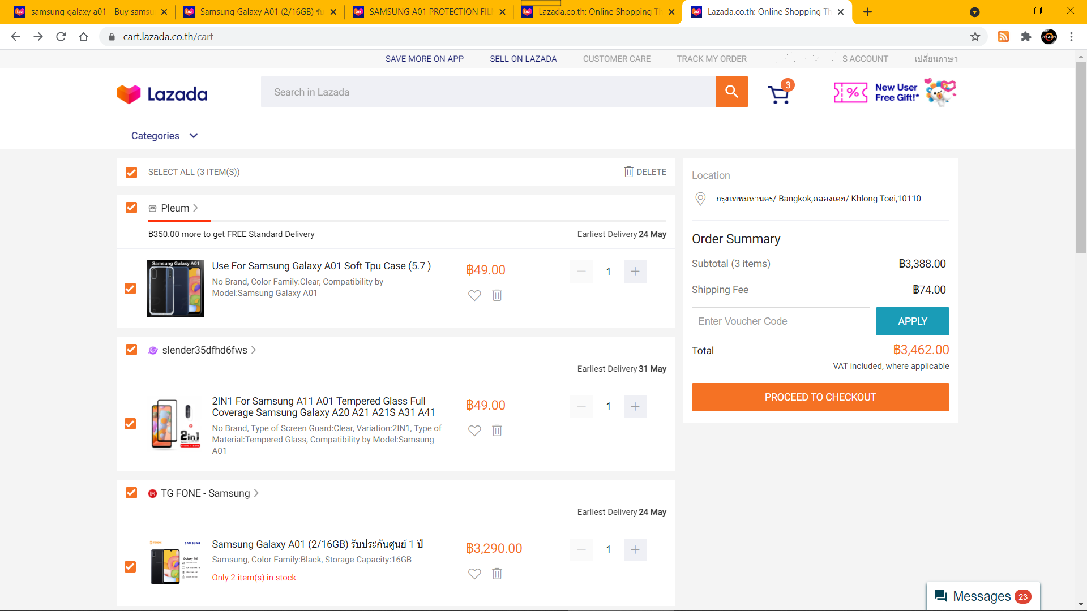Viewport: 1087px width, 611px height.
Task: Close the active Lazada cart tab
Action: pyautogui.click(x=841, y=12)
